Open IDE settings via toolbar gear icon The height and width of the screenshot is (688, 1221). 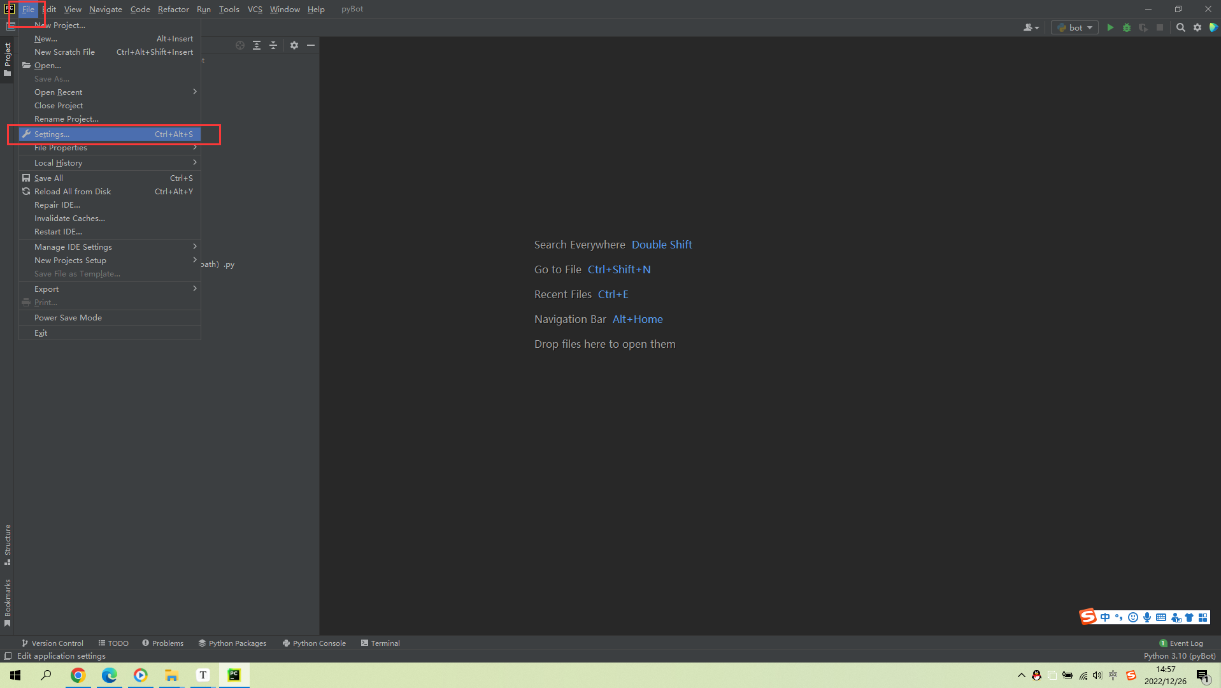click(1197, 27)
